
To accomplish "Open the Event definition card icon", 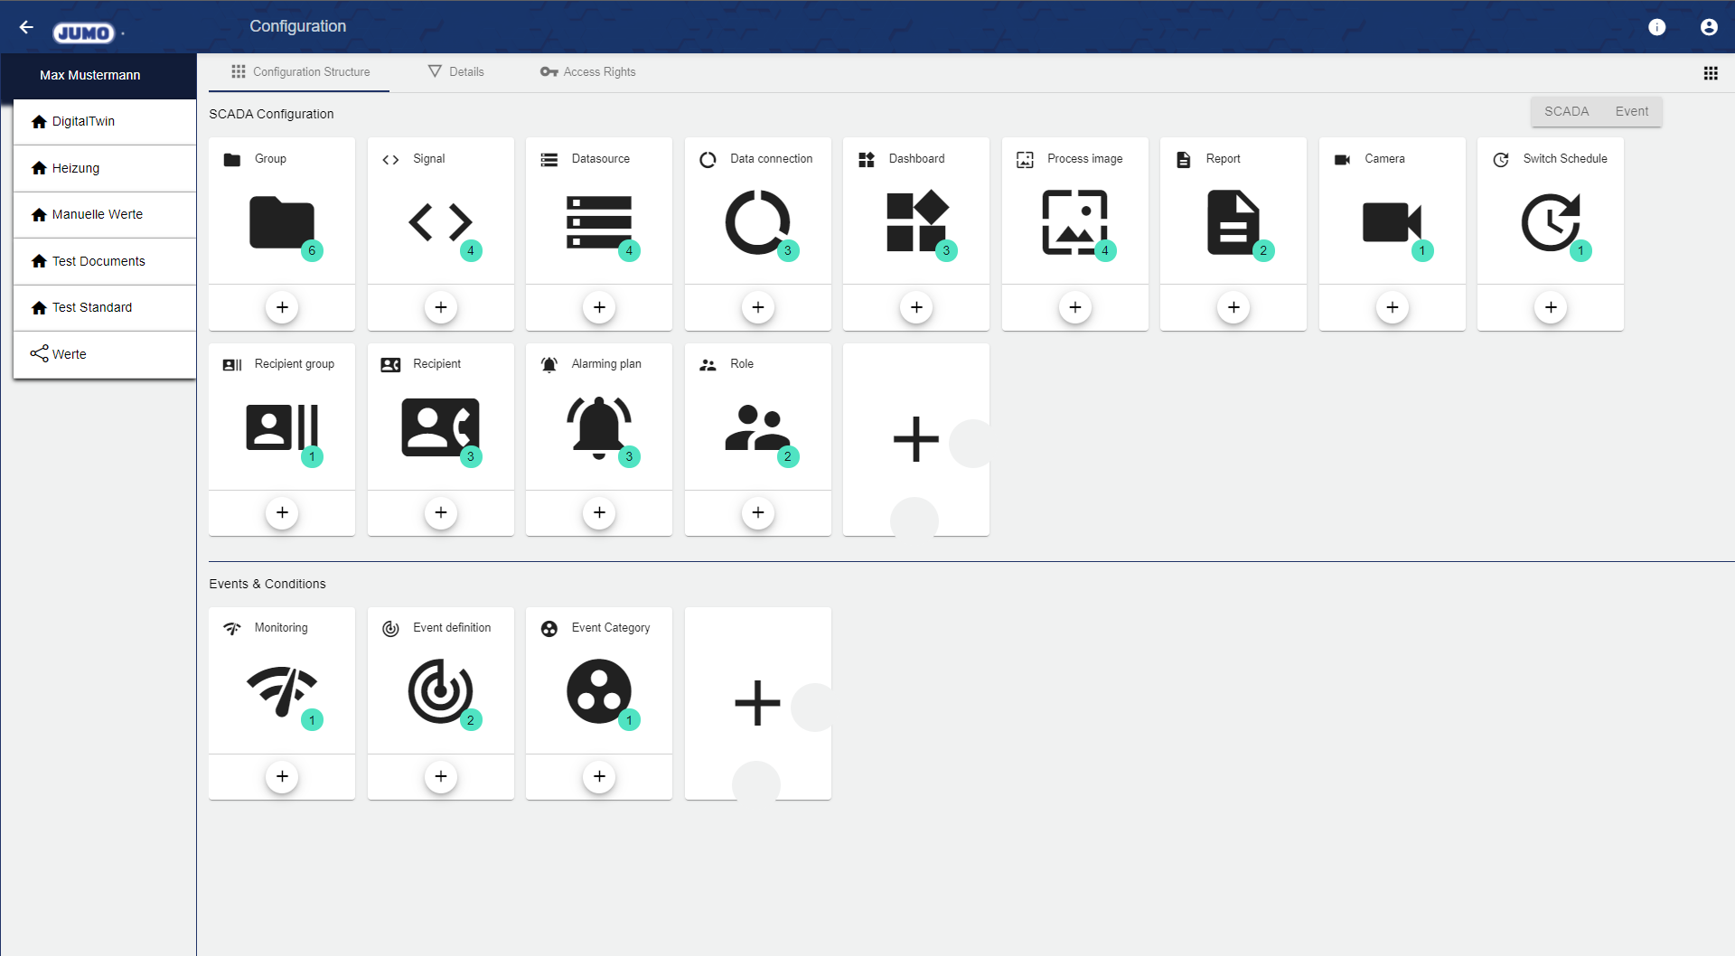I will click(440, 691).
